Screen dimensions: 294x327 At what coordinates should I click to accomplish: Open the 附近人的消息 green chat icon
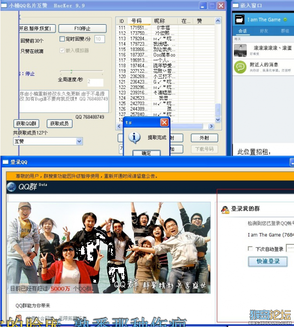pos(240,67)
